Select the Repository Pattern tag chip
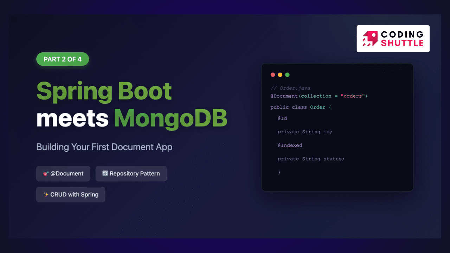 click(131, 174)
